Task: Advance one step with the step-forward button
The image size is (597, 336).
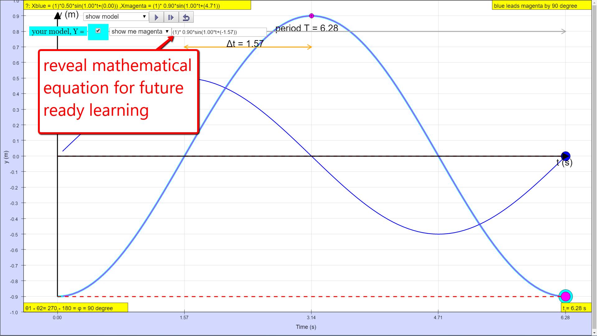Action: 171,17
